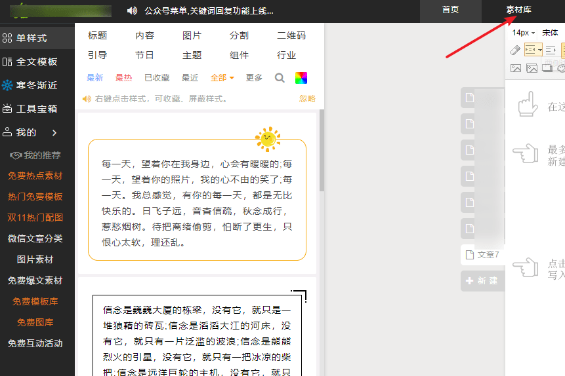The height and width of the screenshot is (376, 565).
Task: Open the 工具宝箱 toolbox sidebar item
Action: coord(30,109)
